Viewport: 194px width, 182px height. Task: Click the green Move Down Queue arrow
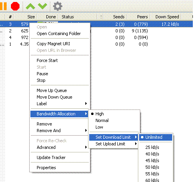click(42, 6)
